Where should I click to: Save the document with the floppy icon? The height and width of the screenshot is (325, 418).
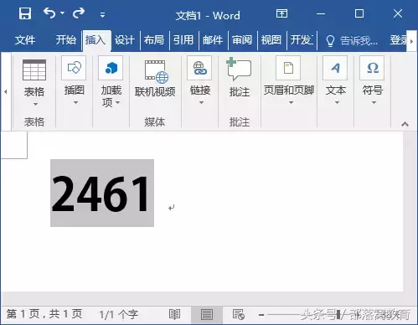click(x=25, y=13)
